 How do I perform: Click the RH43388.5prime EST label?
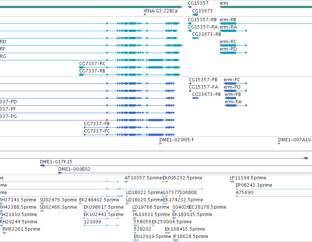pos(18,207)
